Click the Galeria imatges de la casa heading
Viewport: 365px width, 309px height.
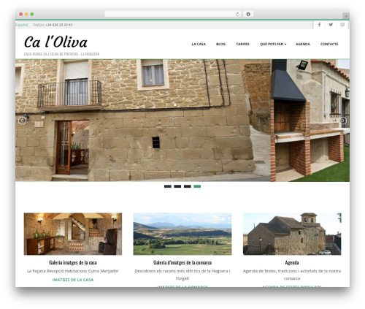73,262
